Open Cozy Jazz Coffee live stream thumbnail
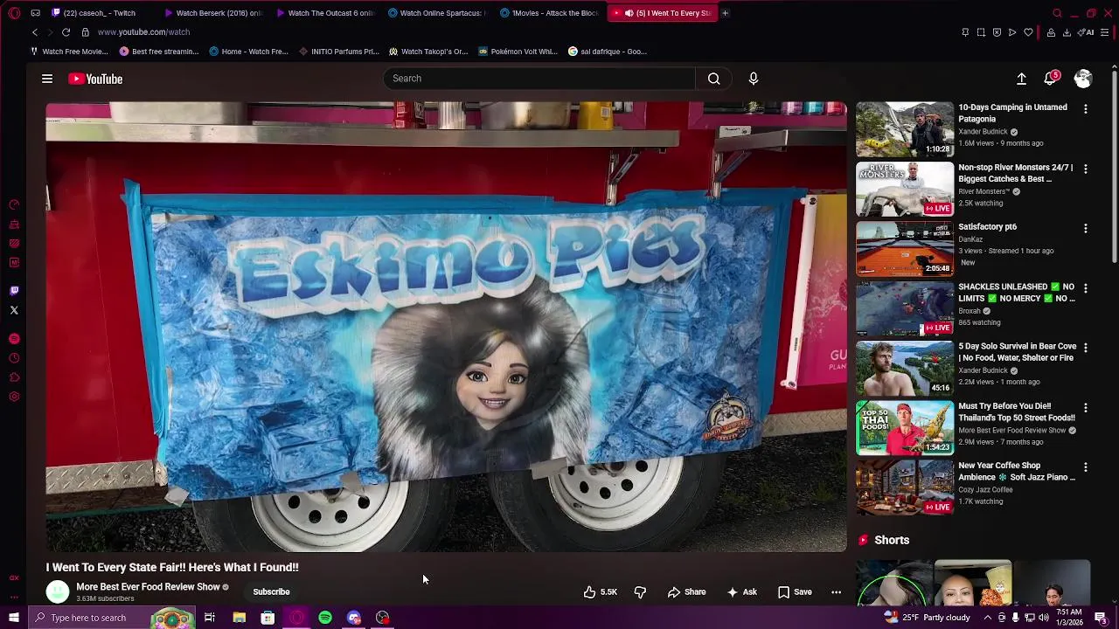Viewport: 1119px width, 629px height. (905, 487)
